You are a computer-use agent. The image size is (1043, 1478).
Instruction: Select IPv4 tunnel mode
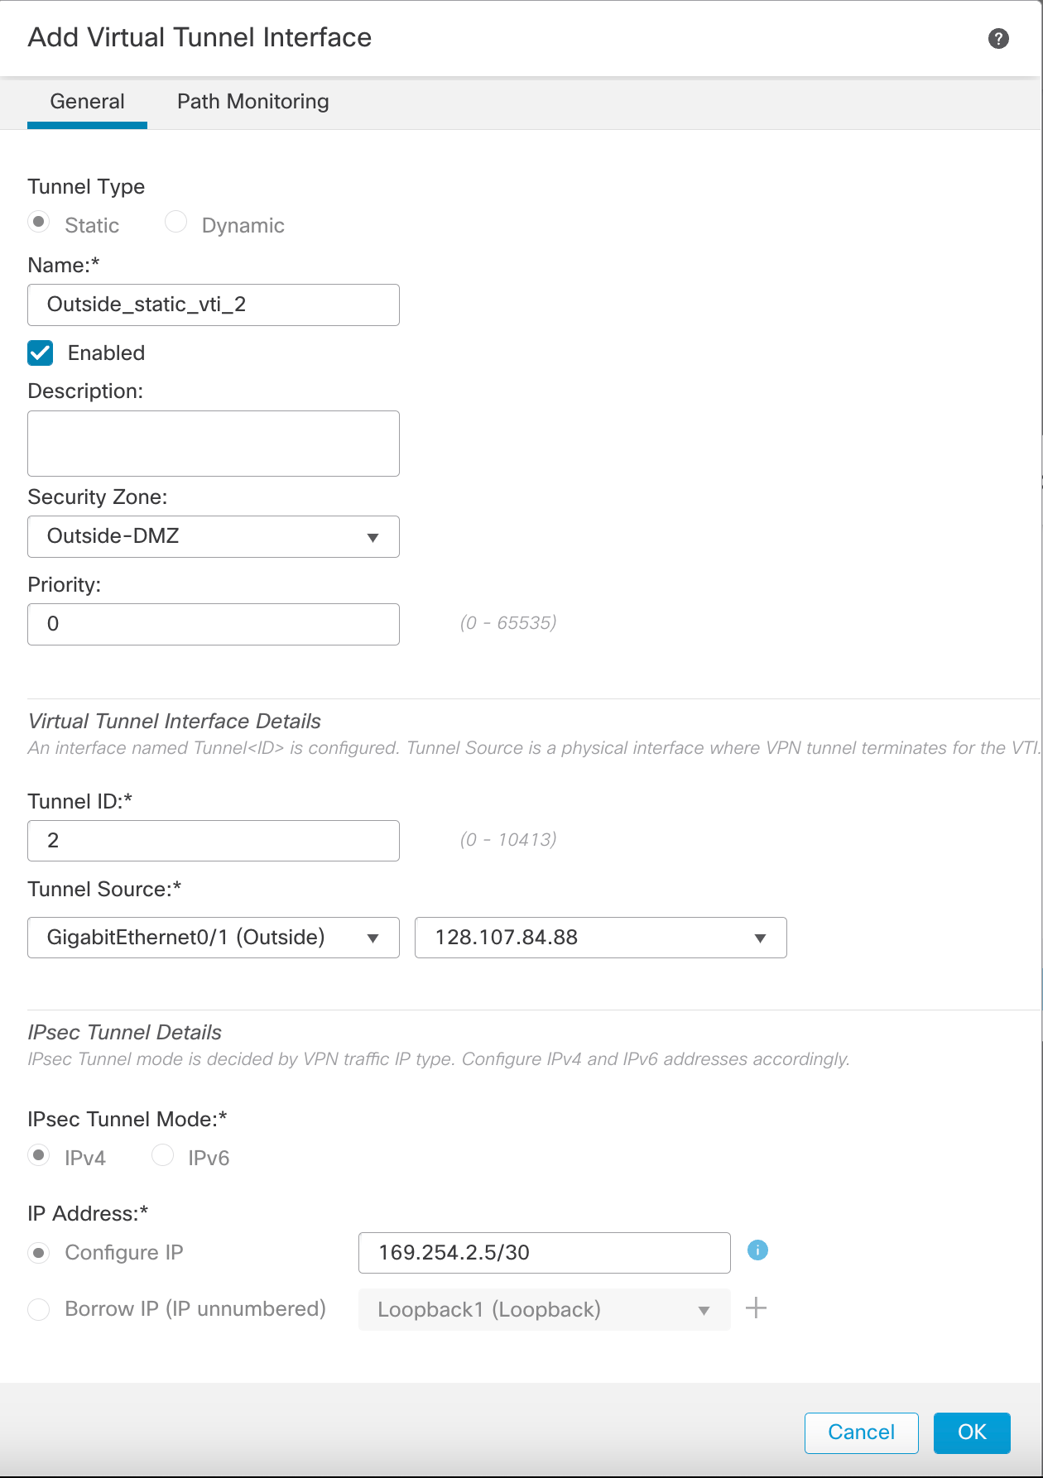[x=39, y=1155]
